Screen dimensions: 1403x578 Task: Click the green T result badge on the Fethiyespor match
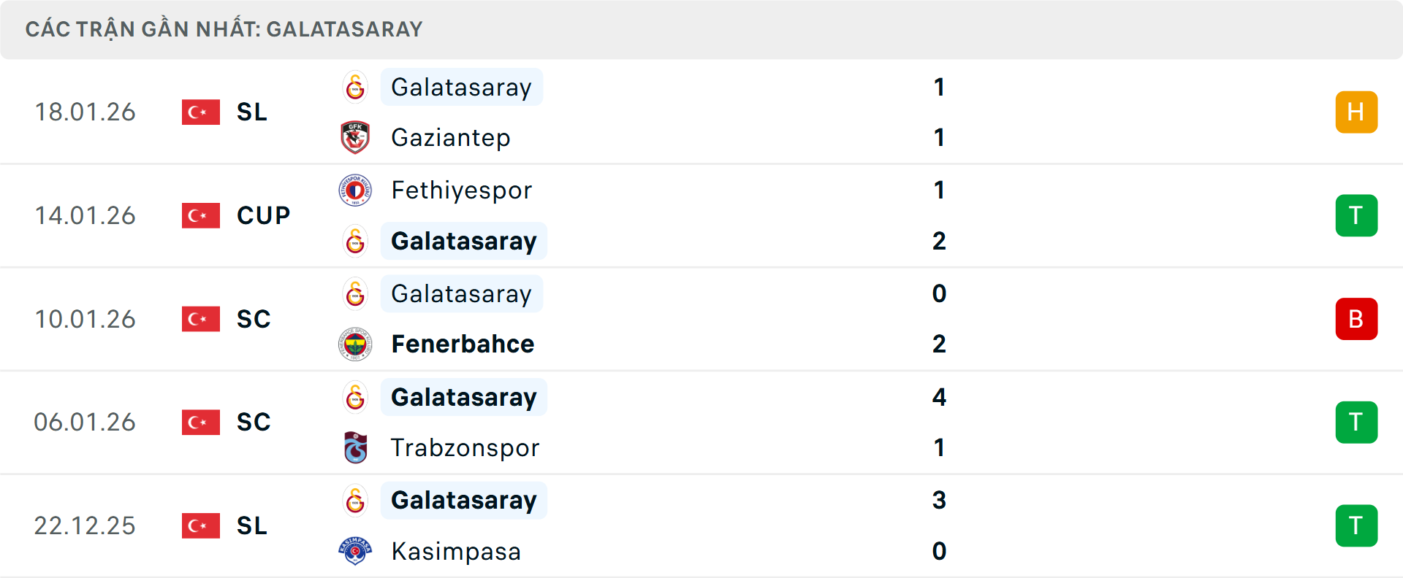tap(1356, 215)
